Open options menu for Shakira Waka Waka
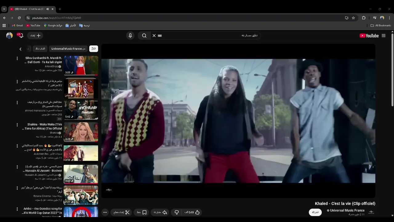 [x=17, y=125]
